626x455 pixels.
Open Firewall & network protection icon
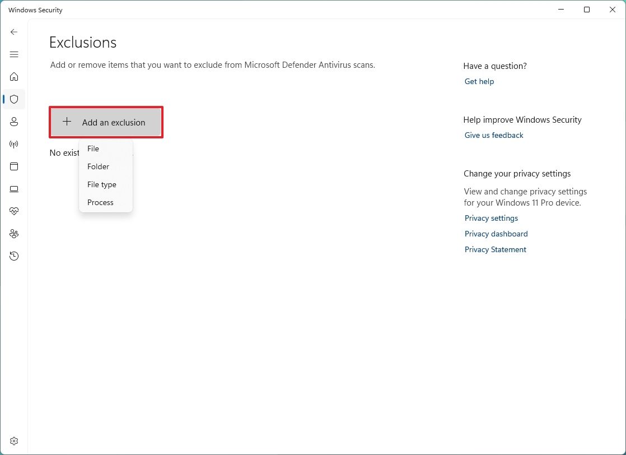[x=14, y=144]
